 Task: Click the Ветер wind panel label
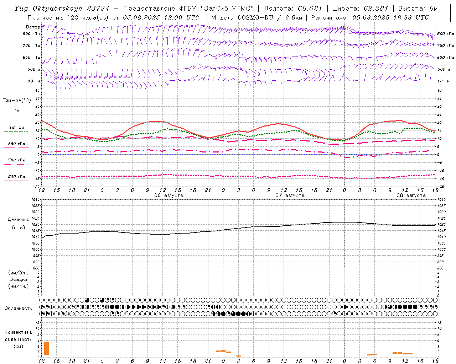click(33, 27)
